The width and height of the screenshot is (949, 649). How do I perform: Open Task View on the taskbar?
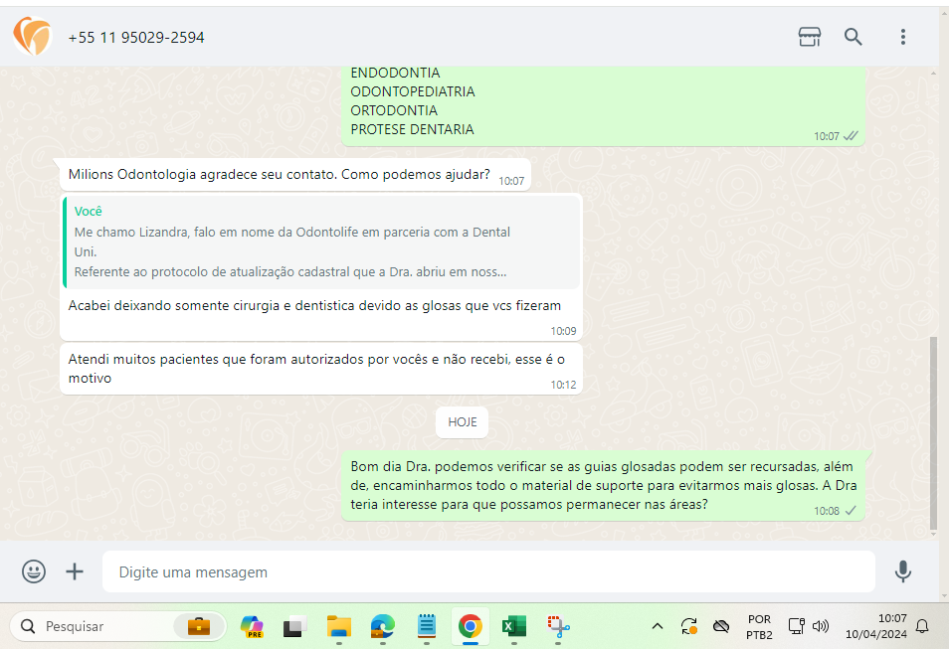[294, 626]
